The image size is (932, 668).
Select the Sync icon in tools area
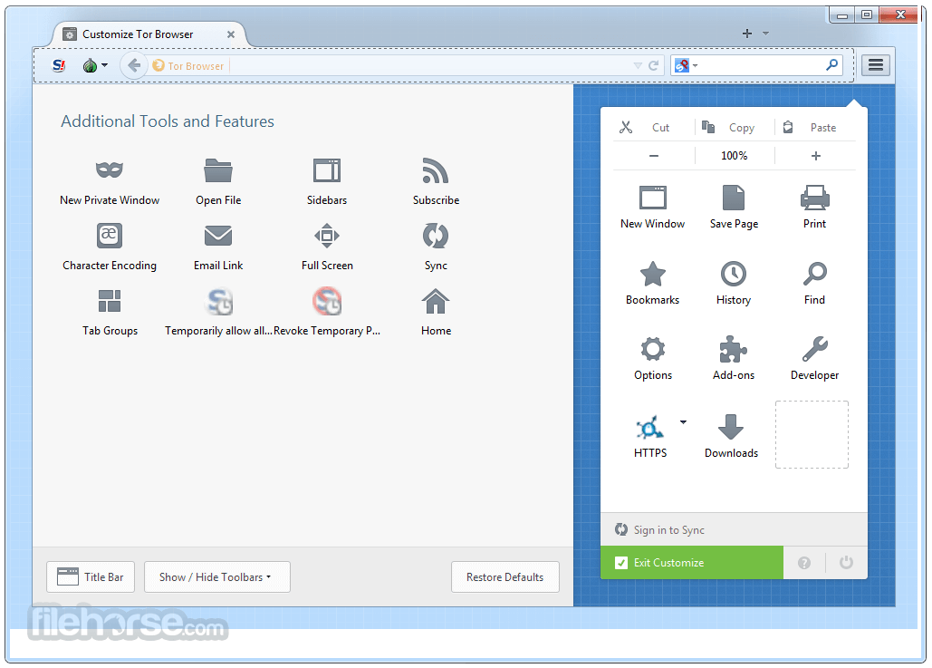436,236
